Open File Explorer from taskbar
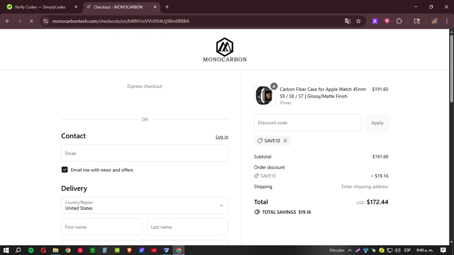The height and width of the screenshot is (255, 454). (x=55, y=250)
